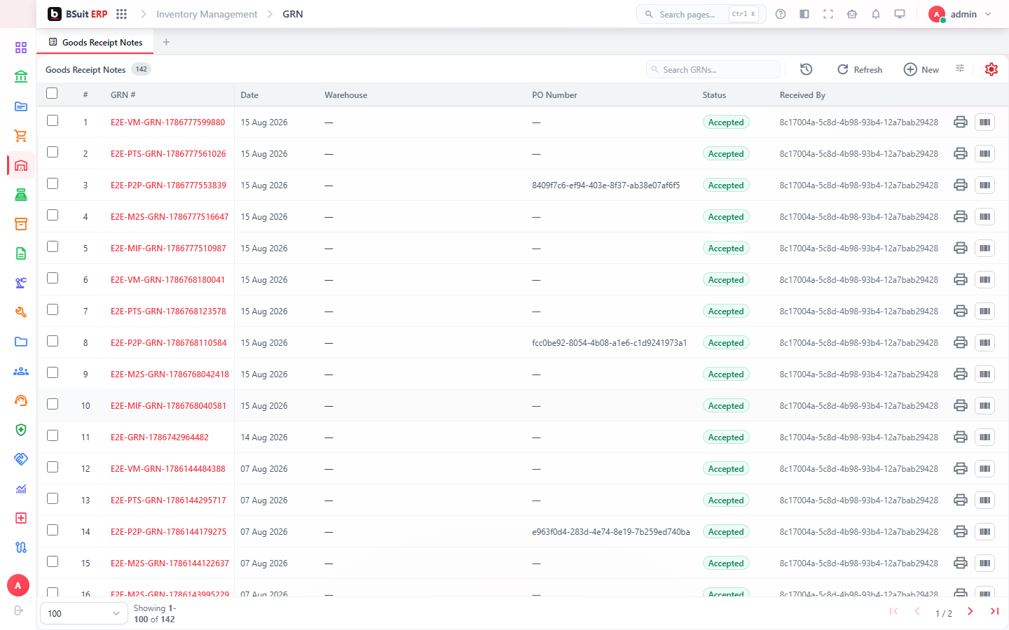Click PO number 8409f7c6-ef94-403e-8f37-ab38e07af6f5
This screenshot has width=1009, height=630.
(x=606, y=185)
